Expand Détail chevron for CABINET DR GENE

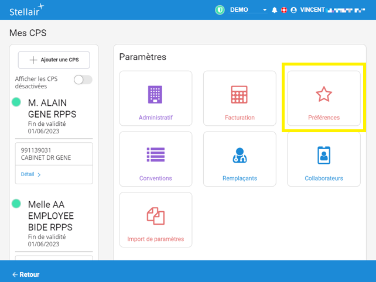pos(31,174)
